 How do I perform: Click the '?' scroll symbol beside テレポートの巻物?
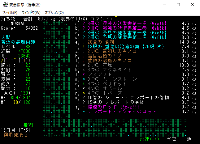84,102
